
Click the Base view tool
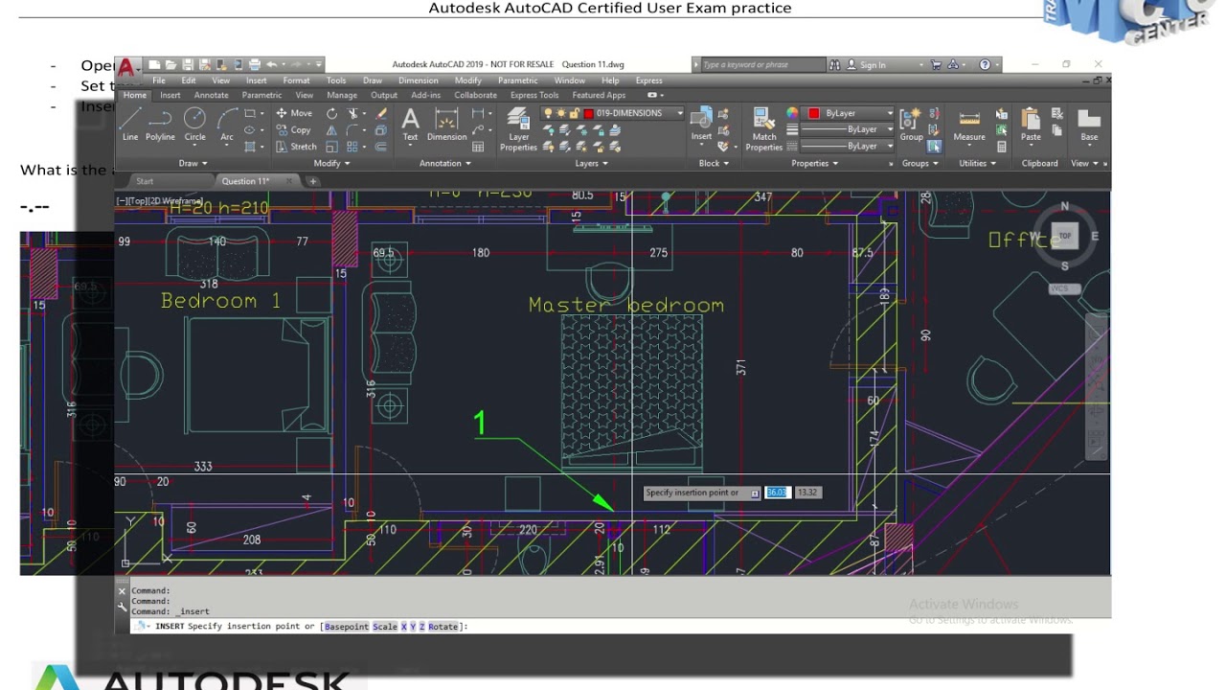[1089, 125]
